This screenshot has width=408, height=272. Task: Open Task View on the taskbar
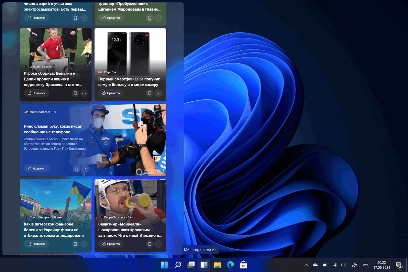click(x=191, y=265)
